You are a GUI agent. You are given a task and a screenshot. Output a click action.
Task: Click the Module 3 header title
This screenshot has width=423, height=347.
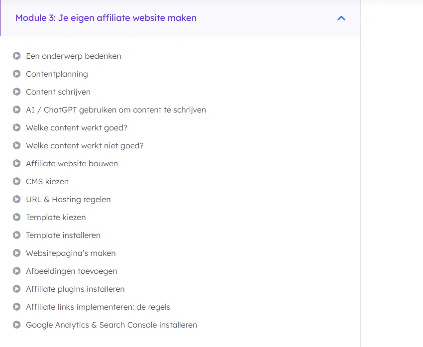click(106, 18)
